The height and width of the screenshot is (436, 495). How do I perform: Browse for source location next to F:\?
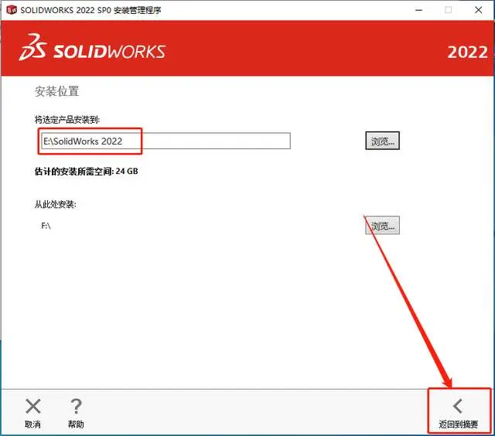coord(382,225)
